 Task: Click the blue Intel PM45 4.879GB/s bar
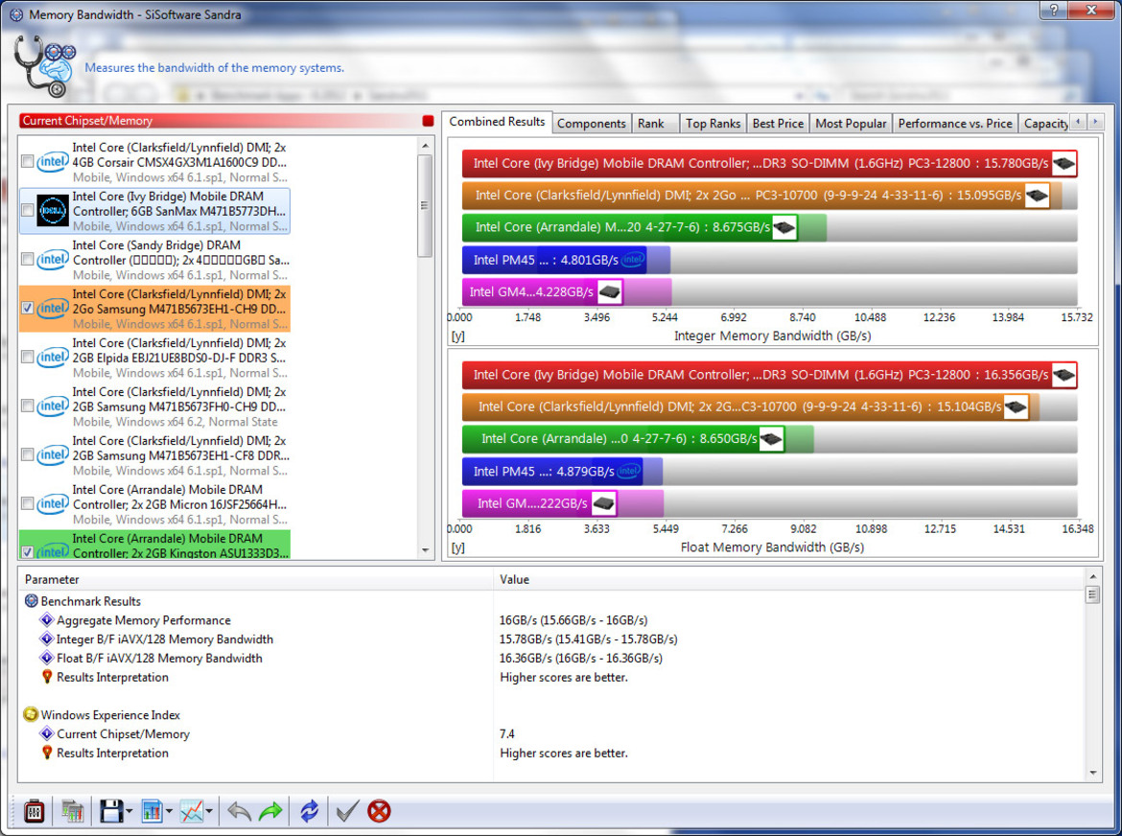tap(552, 472)
